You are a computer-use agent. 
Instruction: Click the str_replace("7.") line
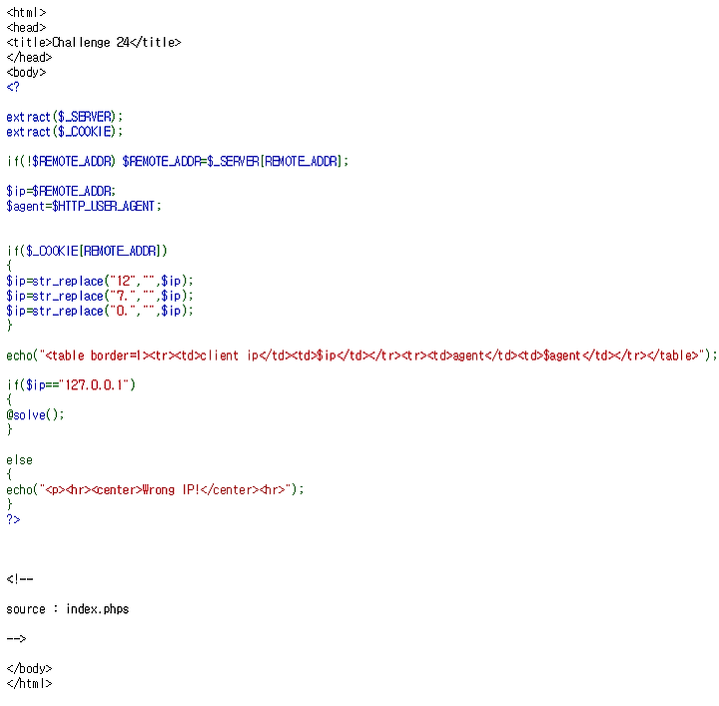tap(100, 296)
